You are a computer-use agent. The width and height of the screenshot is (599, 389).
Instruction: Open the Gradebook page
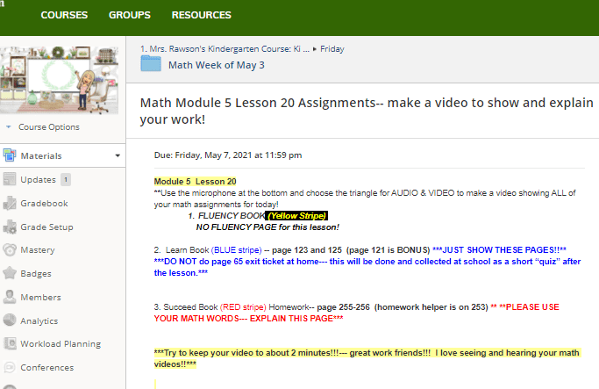pos(45,203)
